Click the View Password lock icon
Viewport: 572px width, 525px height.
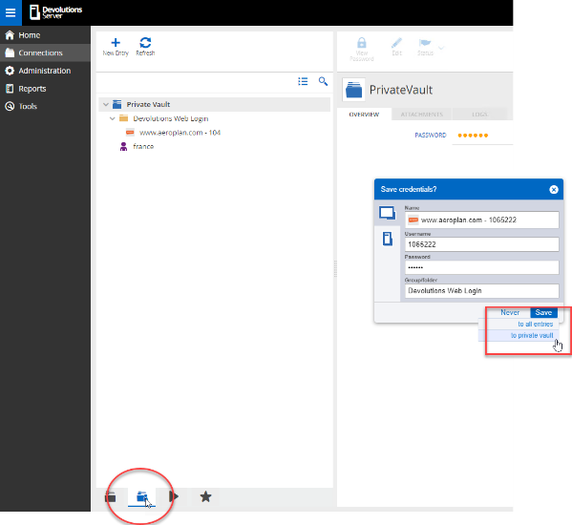(x=362, y=43)
